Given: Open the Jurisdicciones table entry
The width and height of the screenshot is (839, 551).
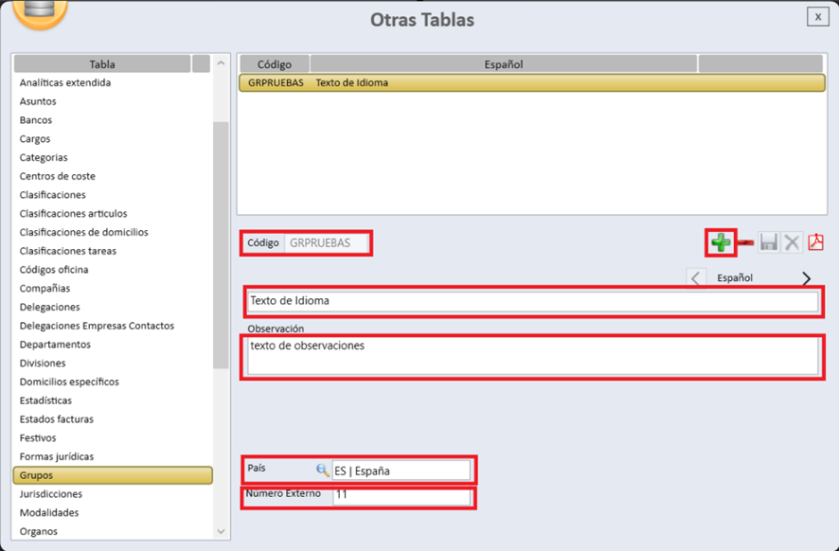Looking at the screenshot, I should coord(51,494).
